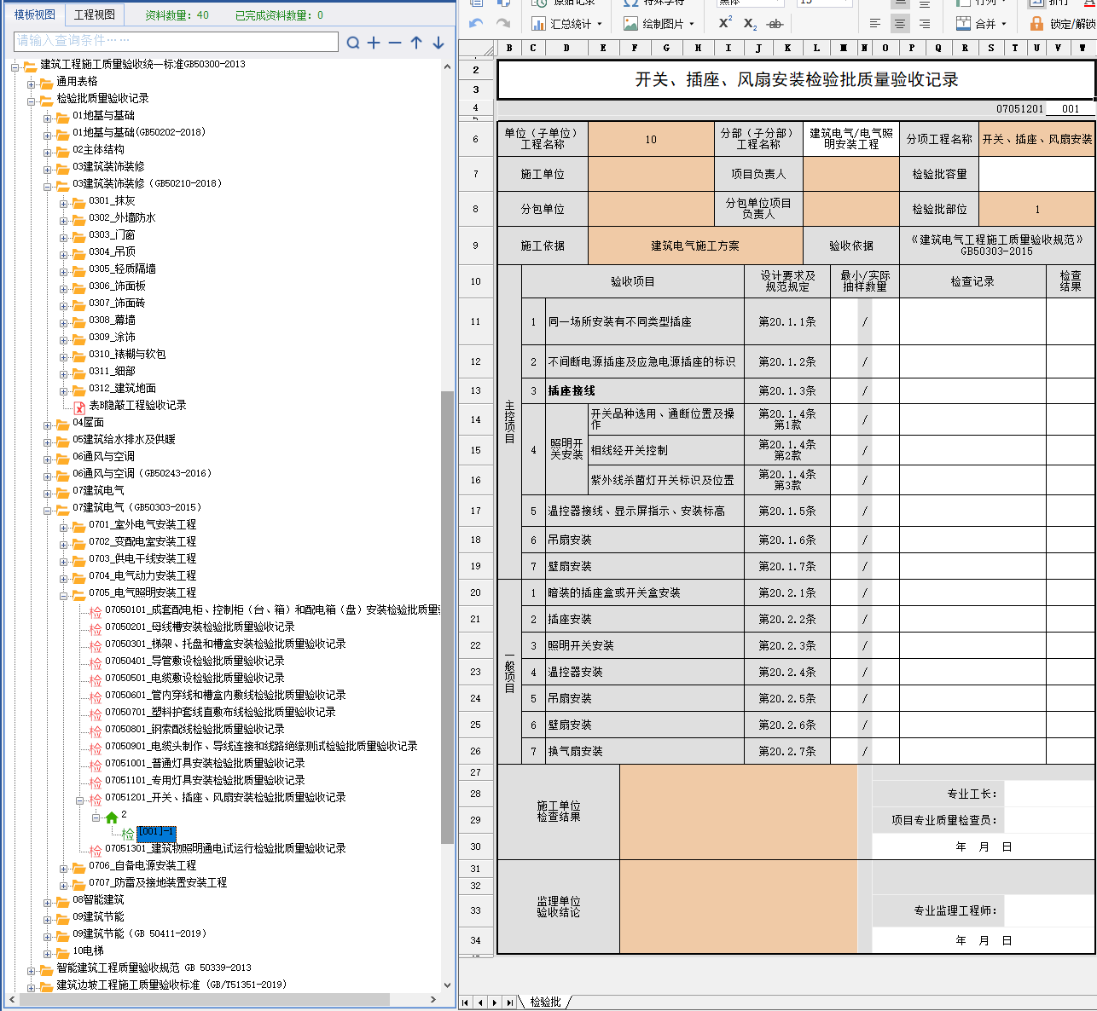
Task: Expand the 08智能建筑 folder
Action: [48, 902]
